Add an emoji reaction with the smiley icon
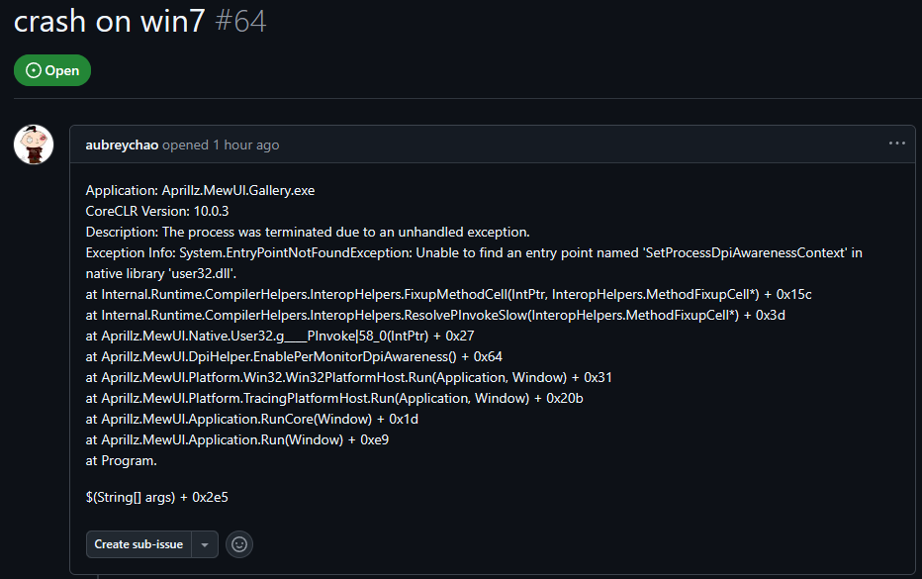Viewport: 922px width, 579px height. pyautogui.click(x=238, y=544)
